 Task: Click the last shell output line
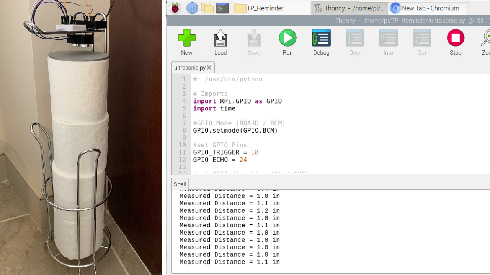pyautogui.click(x=230, y=262)
